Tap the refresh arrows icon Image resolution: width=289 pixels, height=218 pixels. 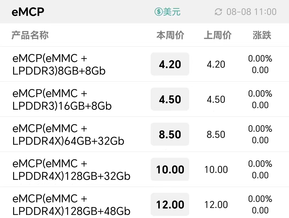pyautogui.click(x=218, y=12)
